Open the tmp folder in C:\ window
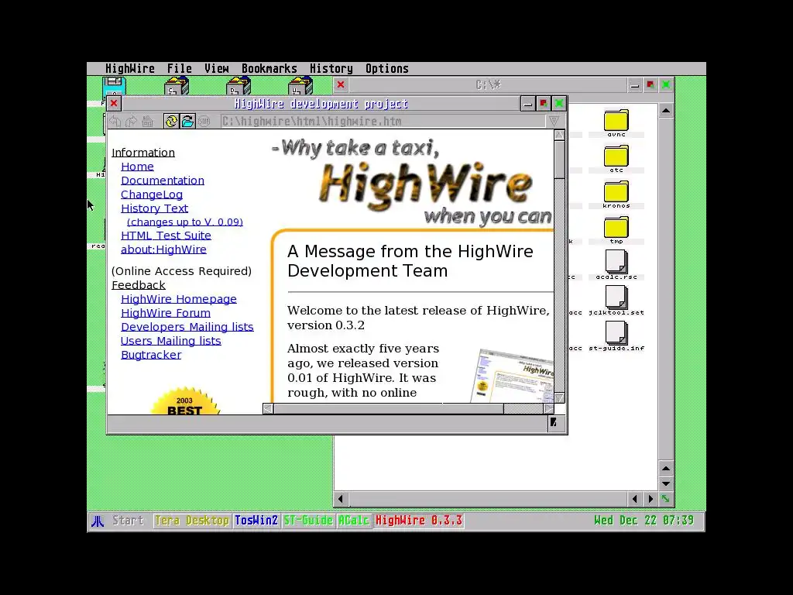This screenshot has width=793, height=595. [x=616, y=230]
